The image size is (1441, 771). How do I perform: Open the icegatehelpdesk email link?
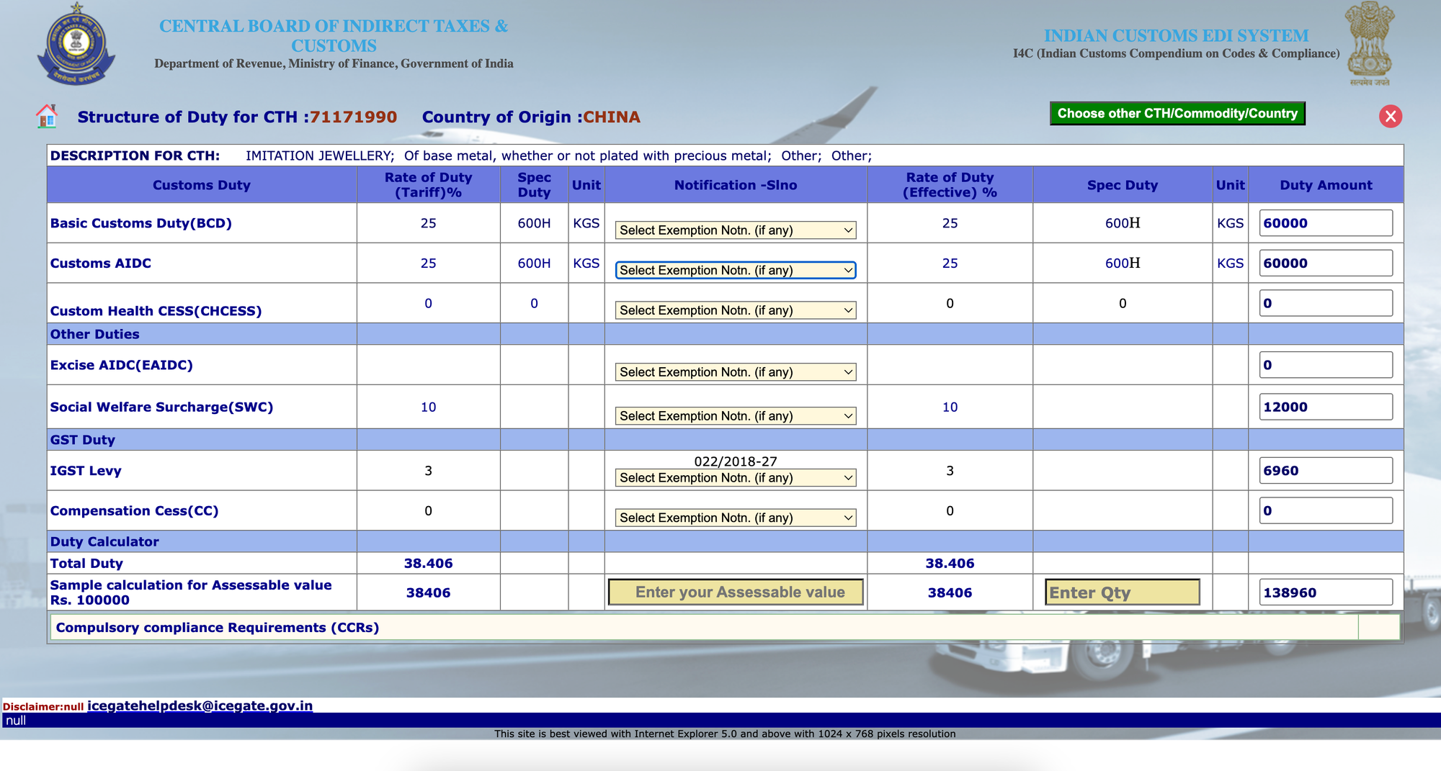coord(200,705)
